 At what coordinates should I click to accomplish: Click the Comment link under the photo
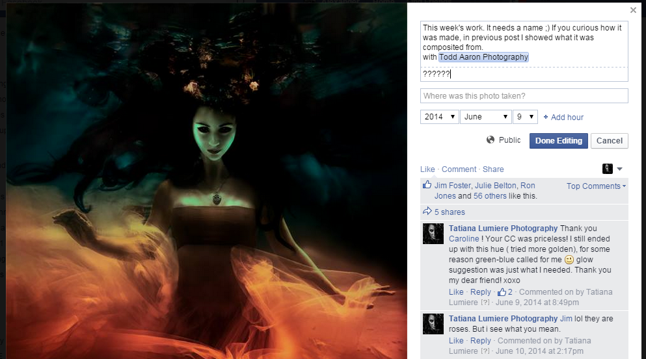click(x=459, y=169)
